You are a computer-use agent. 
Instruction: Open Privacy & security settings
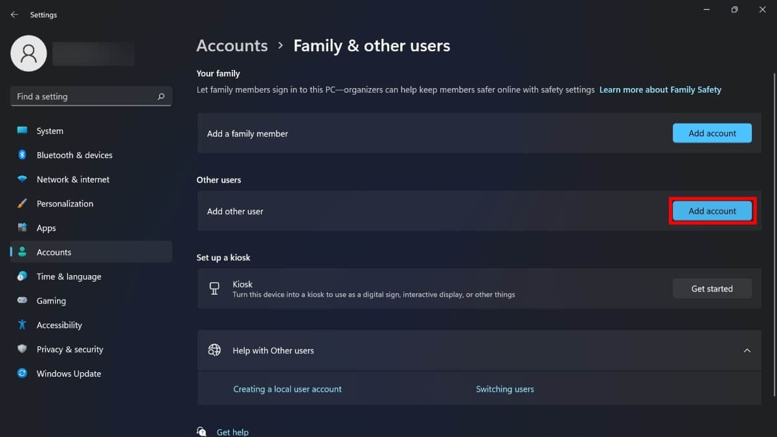(69, 349)
